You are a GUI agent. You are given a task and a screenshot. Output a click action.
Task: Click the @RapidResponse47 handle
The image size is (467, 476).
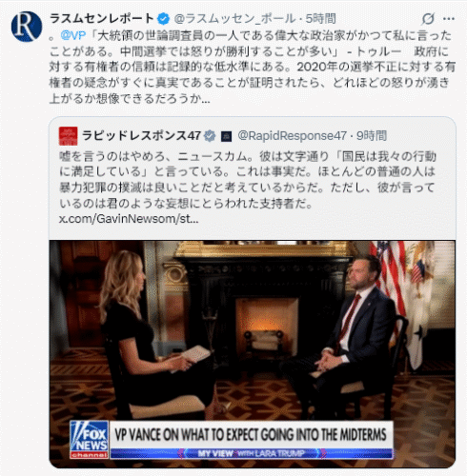click(292, 136)
